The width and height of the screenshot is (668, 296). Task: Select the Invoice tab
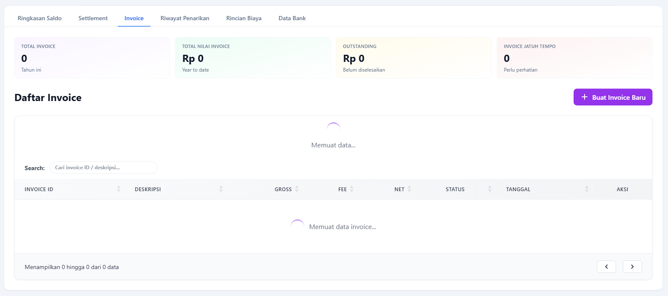pyautogui.click(x=134, y=18)
